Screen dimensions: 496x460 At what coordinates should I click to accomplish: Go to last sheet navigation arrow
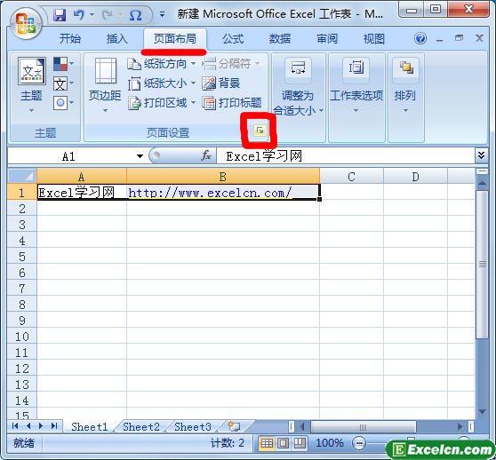click(x=54, y=426)
